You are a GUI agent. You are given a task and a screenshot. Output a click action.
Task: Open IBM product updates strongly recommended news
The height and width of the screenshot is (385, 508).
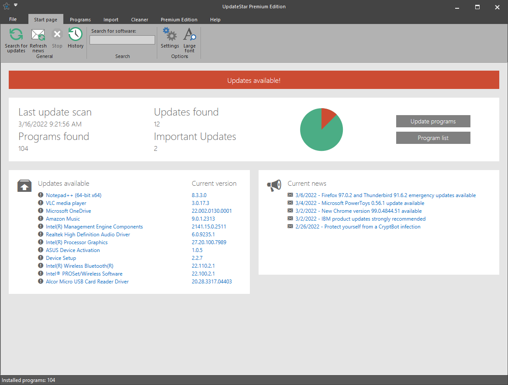tap(360, 219)
